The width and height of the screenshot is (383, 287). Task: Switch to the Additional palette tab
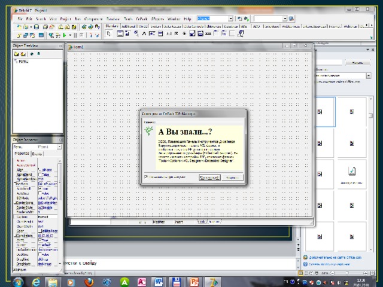129,26
